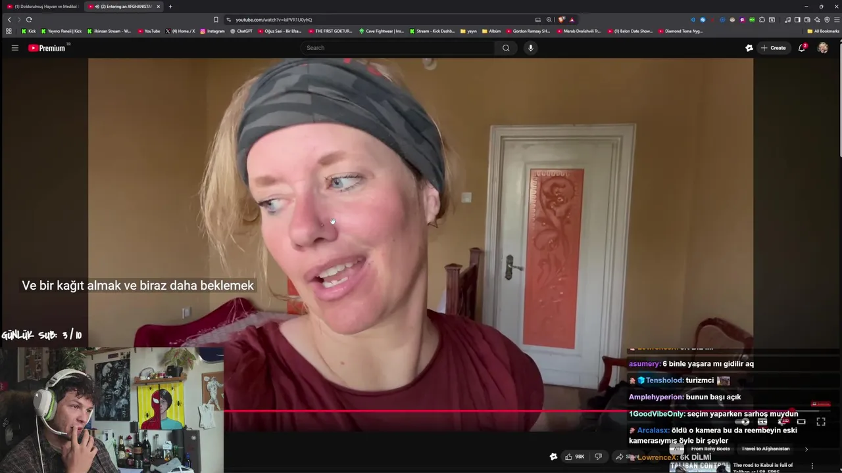
Task: Start voice search with microphone icon
Action: coord(531,48)
